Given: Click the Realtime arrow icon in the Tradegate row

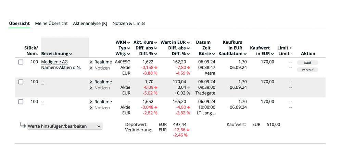Looking at the screenshot, I should tap(91, 82).
